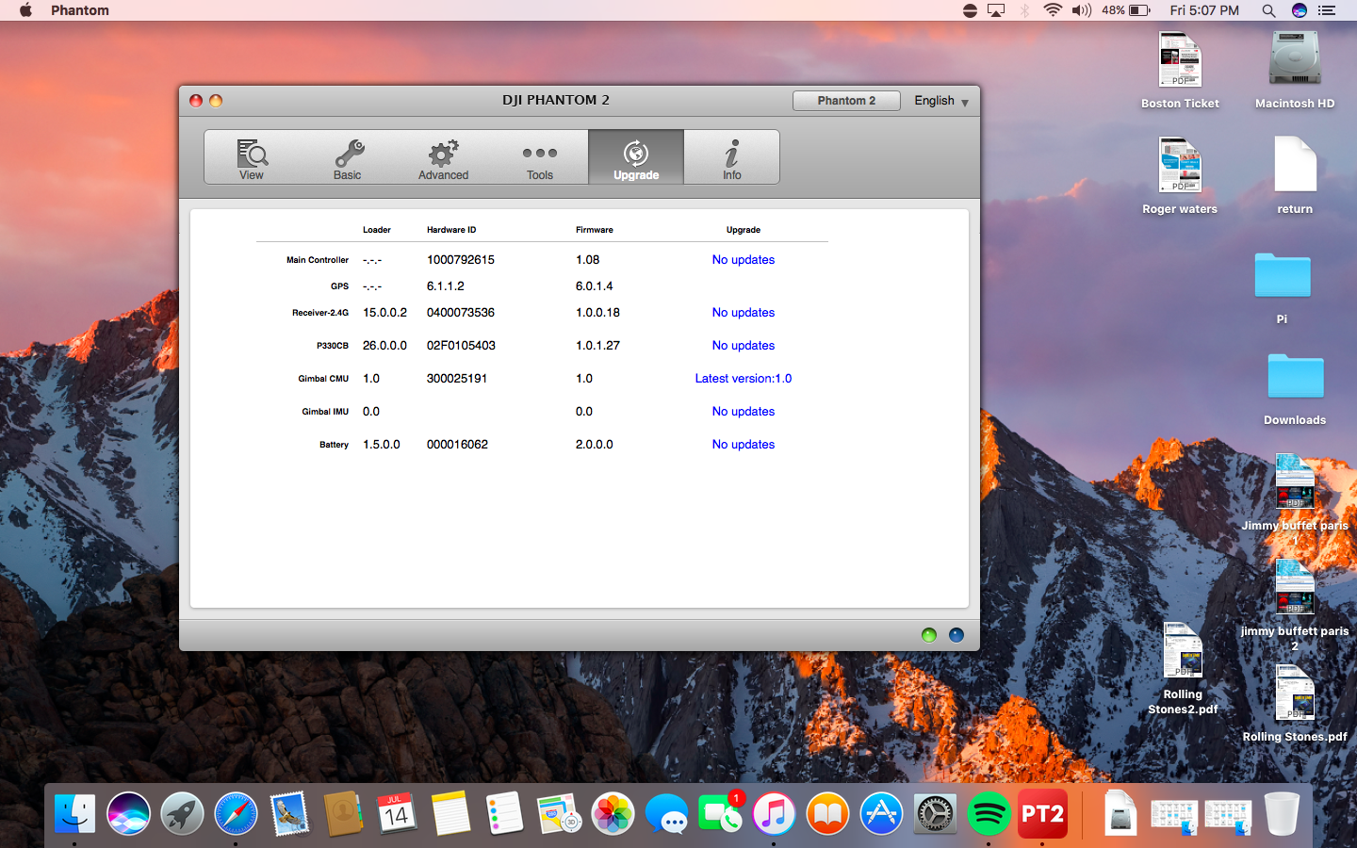Screen dimensions: 1357x848
Task: Select Battery firmware value 2.0.0.0
Action: tap(595, 445)
